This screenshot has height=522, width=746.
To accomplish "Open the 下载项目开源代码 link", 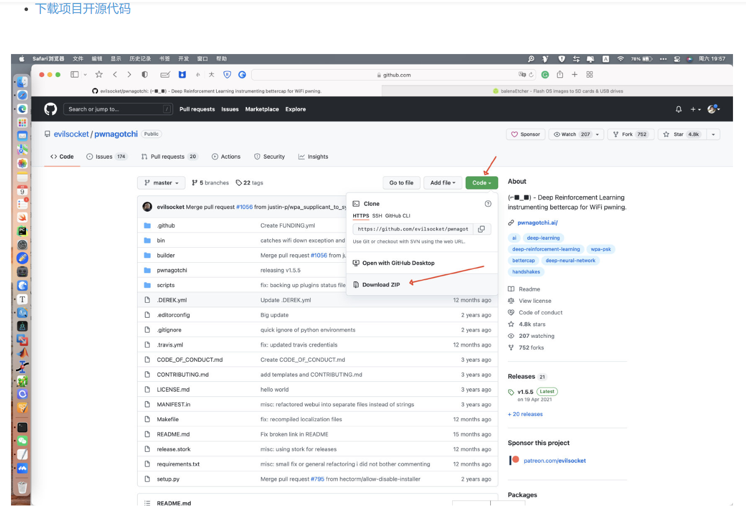I will point(83,9).
